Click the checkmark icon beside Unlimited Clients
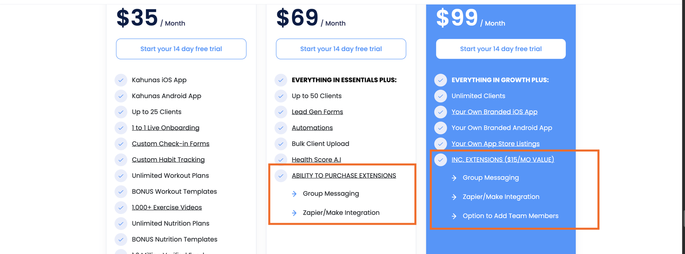Viewport: 685px width, 254px height. [x=440, y=96]
